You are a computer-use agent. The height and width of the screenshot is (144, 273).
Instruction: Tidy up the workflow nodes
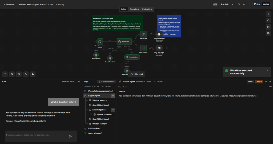point(33,74)
